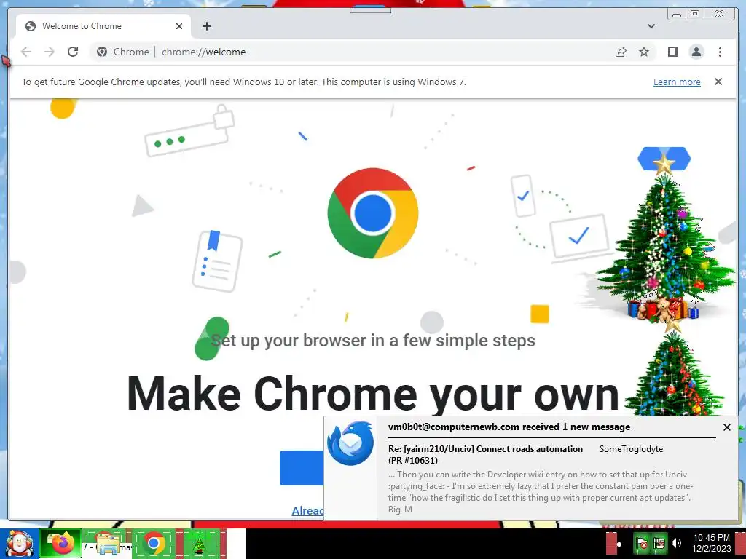Screen dimensions: 746x559
Task: Open the Santa Start menu button
Action: coord(19,544)
